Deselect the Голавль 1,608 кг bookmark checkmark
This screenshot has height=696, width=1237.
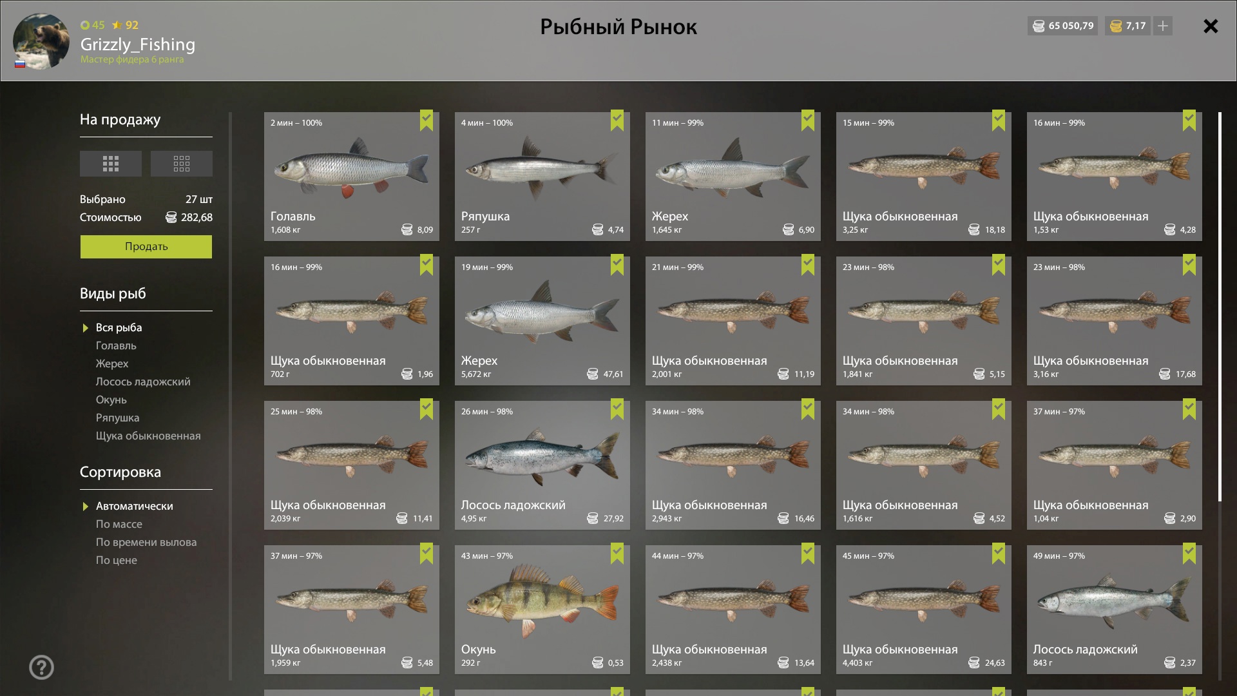click(x=427, y=121)
